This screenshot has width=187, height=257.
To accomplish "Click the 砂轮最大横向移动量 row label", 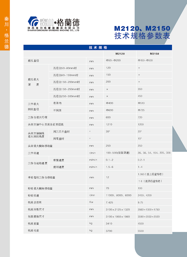I will [x=40, y=188].
